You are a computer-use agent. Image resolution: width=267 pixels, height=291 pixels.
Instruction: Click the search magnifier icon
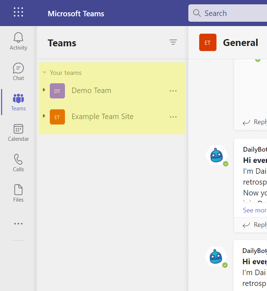point(197,13)
